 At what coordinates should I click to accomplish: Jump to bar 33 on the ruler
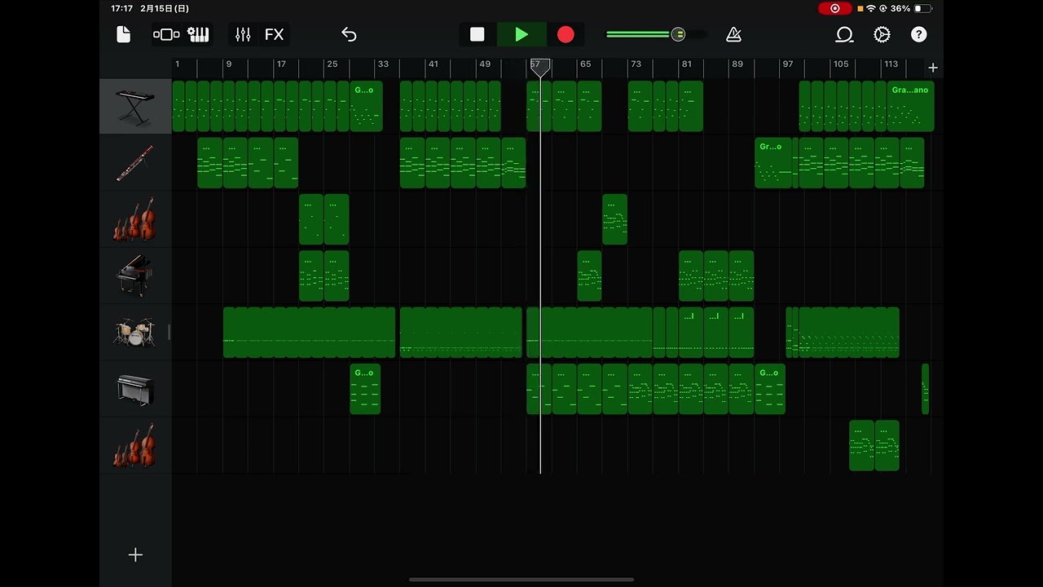point(383,64)
